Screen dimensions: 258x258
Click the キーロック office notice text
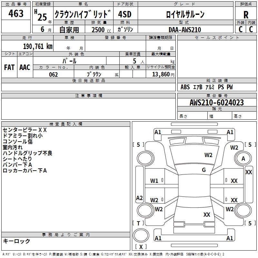tap(16, 241)
